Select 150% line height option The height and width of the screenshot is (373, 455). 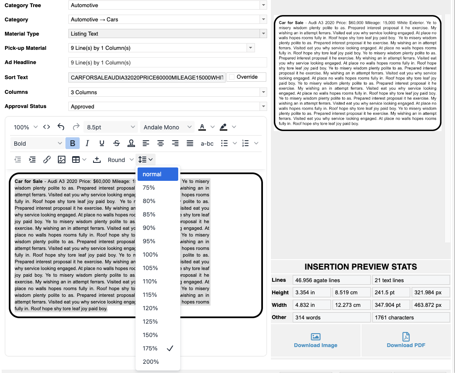151,335
